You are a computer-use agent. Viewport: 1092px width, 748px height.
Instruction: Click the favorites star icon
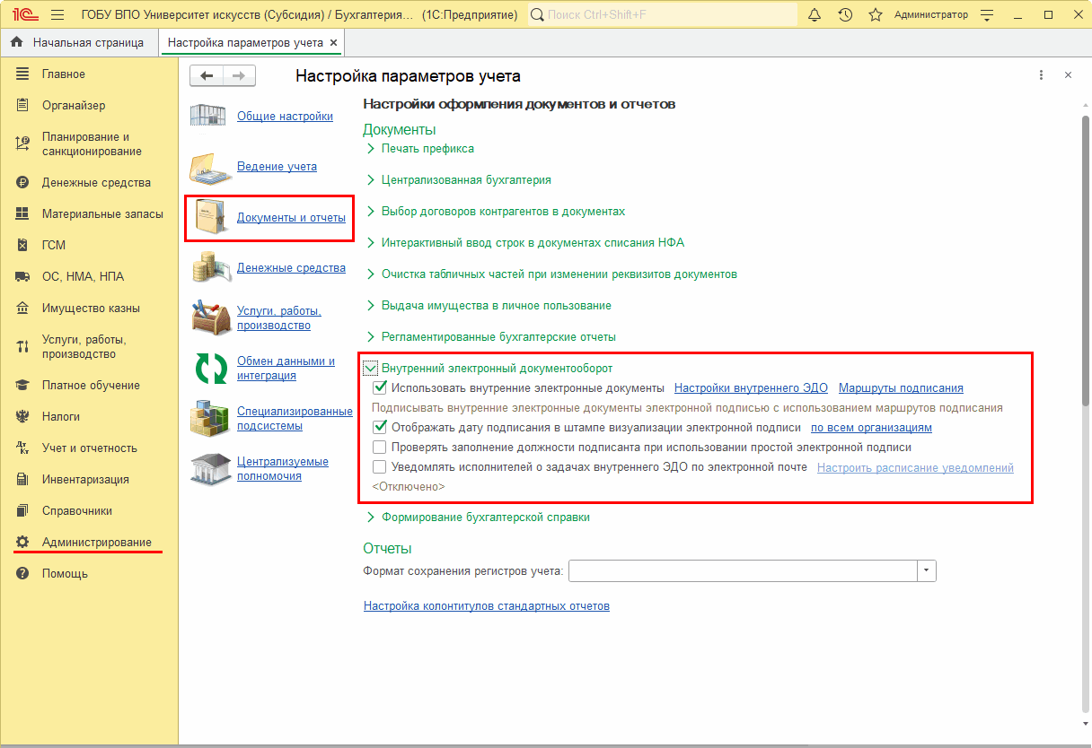(x=876, y=15)
